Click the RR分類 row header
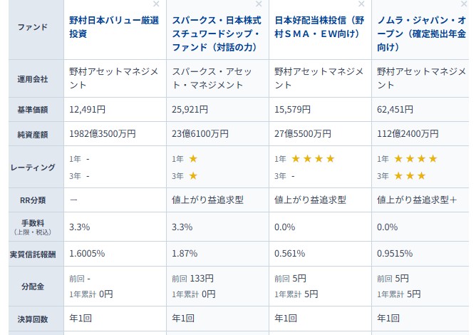This screenshot has width=476, height=335. pos(31,200)
